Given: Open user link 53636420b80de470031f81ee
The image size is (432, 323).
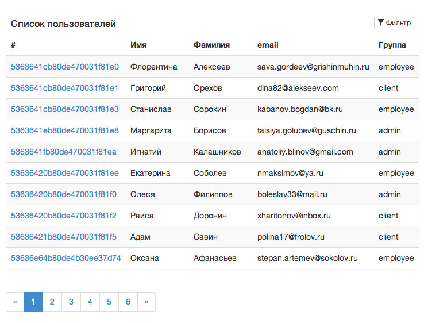Looking at the screenshot, I should (x=65, y=173).
